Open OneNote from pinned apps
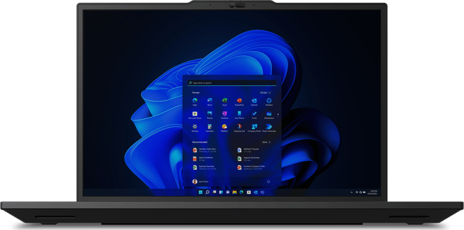The width and height of the screenshot is (464, 230). (x=225, y=114)
